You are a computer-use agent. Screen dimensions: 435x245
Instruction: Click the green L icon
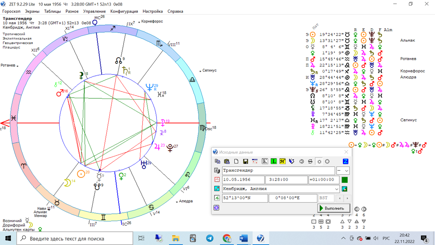pos(274,161)
